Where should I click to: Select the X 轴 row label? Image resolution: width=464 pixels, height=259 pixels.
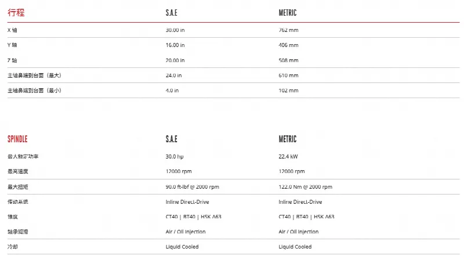tap(12, 30)
